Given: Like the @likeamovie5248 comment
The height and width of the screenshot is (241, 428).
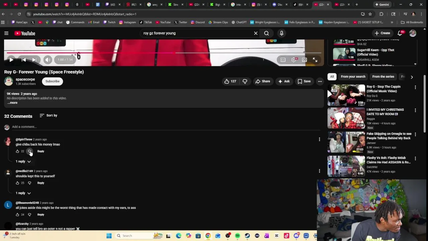Looking at the screenshot, I should 17,215.
